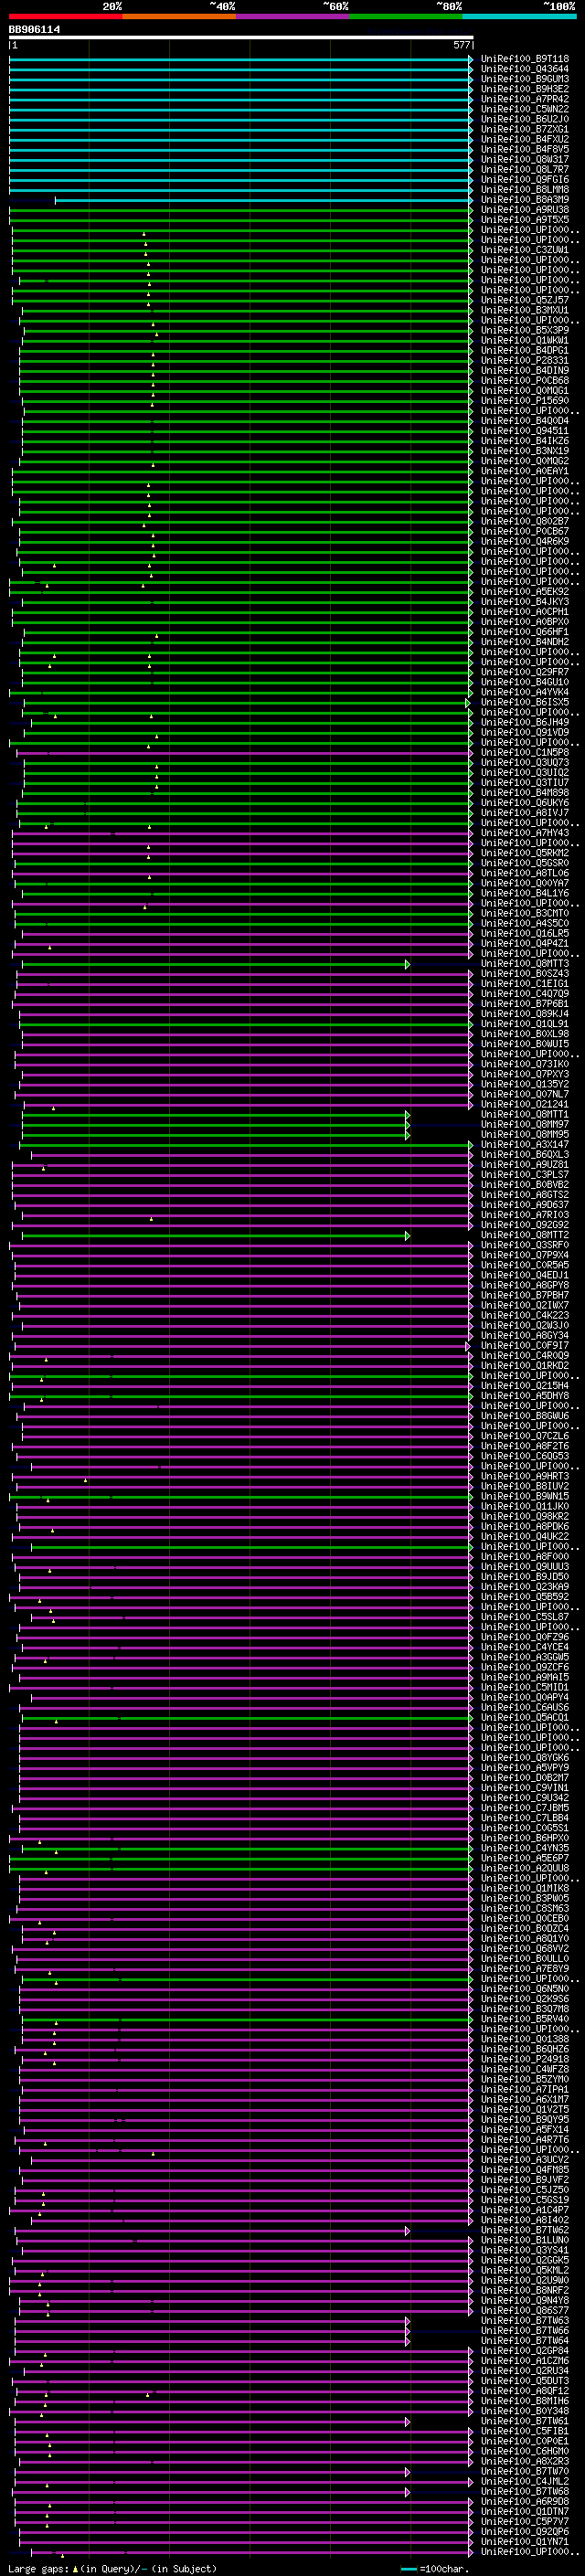Click the cyan alignment bar for UniRef100_B8A3M9
The height and width of the screenshot is (2576, 585).
coord(264,200)
